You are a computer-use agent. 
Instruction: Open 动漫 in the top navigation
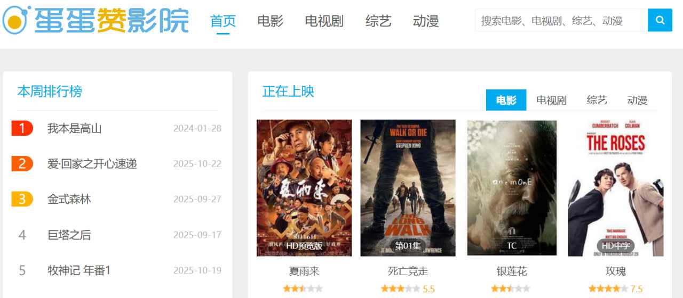click(426, 21)
